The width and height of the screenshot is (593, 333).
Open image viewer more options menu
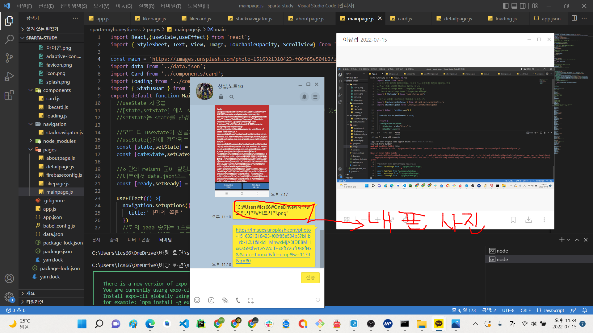(544, 220)
